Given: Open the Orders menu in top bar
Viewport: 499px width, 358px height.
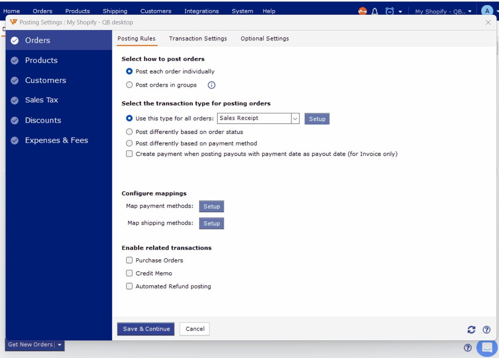Looking at the screenshot, I should [42, 11].
